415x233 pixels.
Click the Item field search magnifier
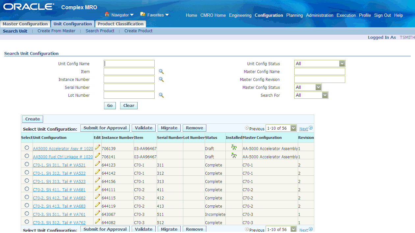(161, 72)
